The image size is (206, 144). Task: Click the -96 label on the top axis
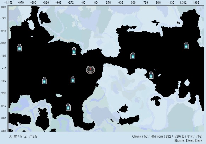tap(83, 2)
